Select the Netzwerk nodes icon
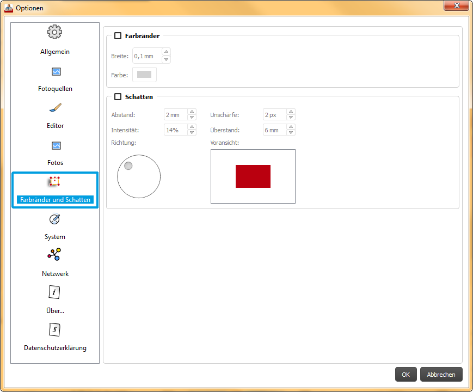The width and height of the screenshot is (473, 392). [54, 255]
